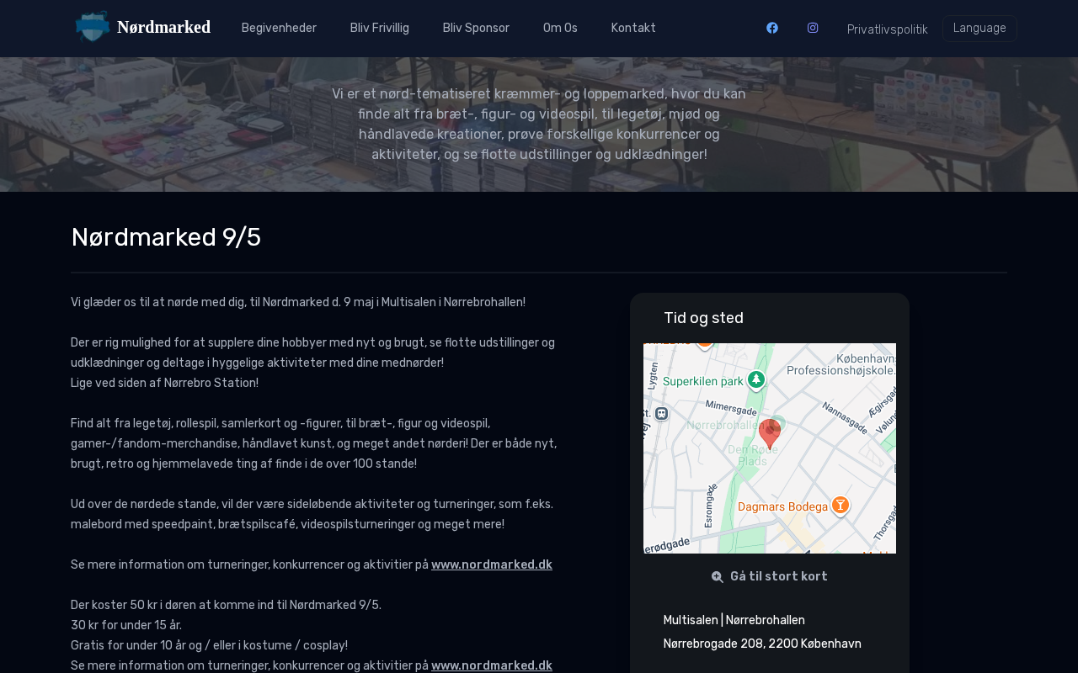Click the Nørdmarked shield logo icon

[x=93, y=27]
